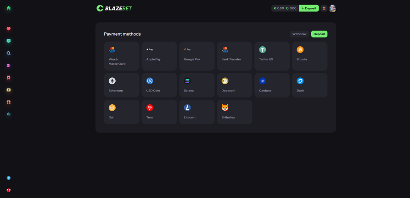Select Cardano payment option
The image size is (410, 198).
coord(272,85)
